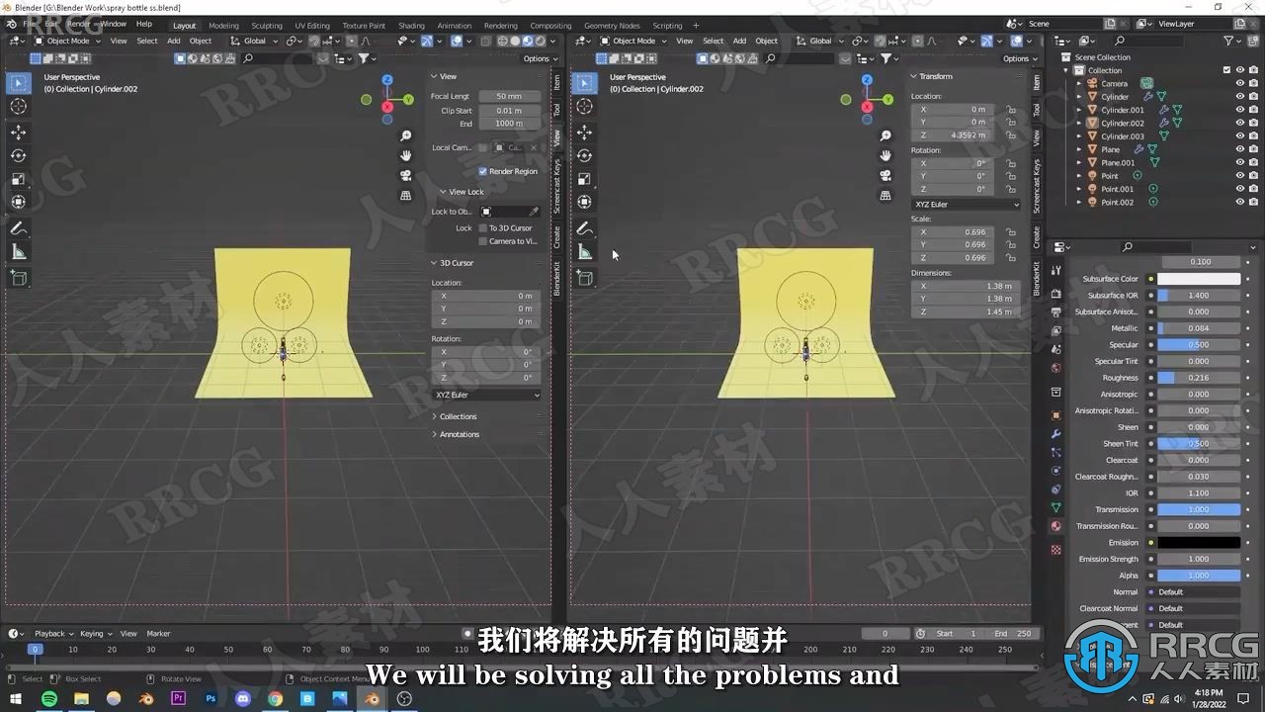Image resolution: width=1265 pixels, height=712 pixels.
Task: Select the Cursor tool in left viewport
Action: tap(19, 106)
